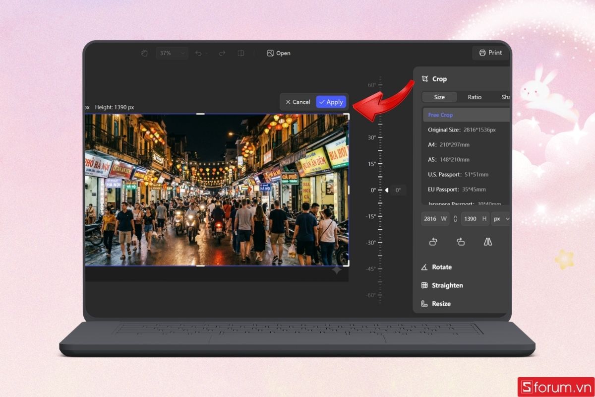Image resolution: width=595 pixels, height=397 pixels.
Task: Click the redo arrow icon
Action: pos(222,53)
